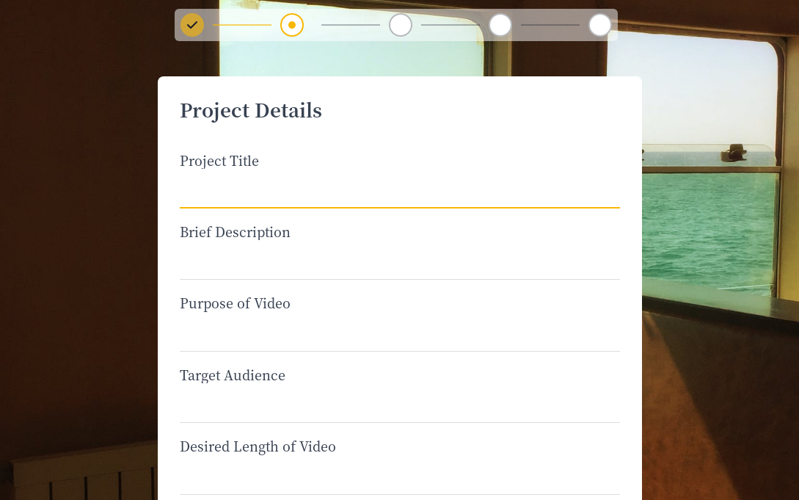799x500 pixels.
Task: Click into the Brief Description field
Action: click(x=399, y=263)
